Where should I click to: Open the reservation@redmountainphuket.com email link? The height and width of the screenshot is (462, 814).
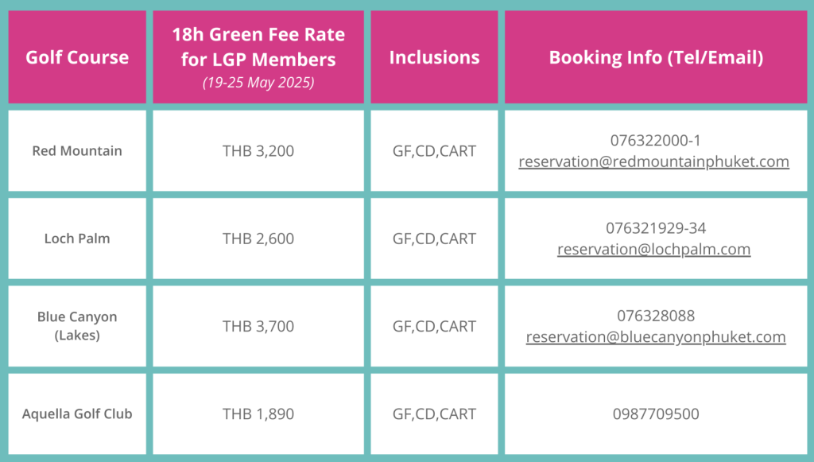click(x=653, y=162)
